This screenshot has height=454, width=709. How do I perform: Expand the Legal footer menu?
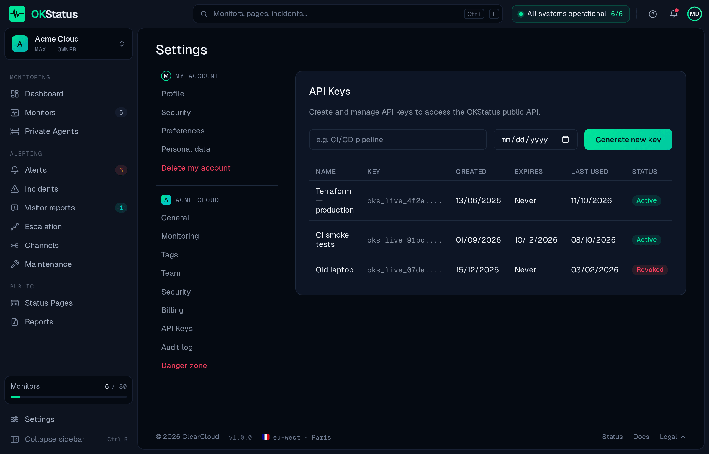672,437
